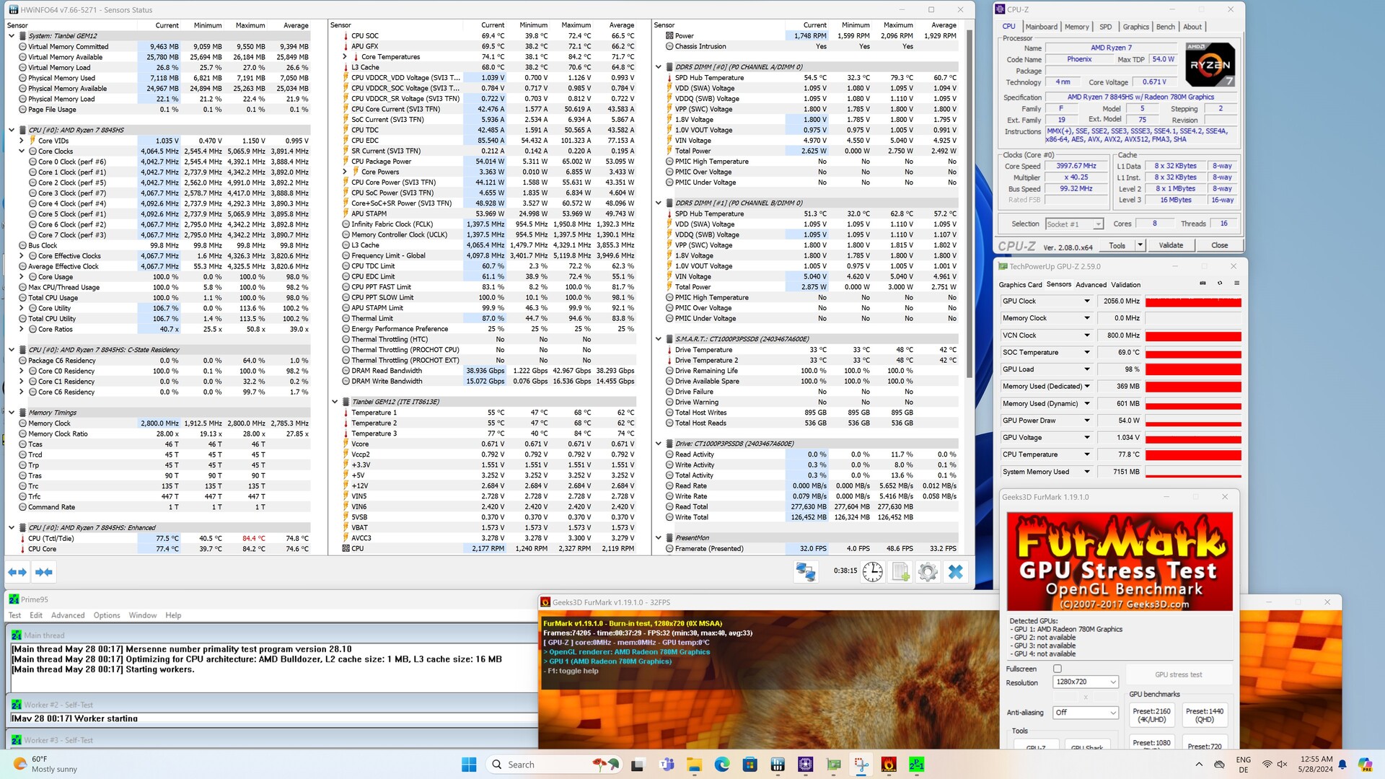Open FurMark Resolution 1280x720 dropdown
The width and height of the screenshot is (1385, 779).
point(1085,682)
